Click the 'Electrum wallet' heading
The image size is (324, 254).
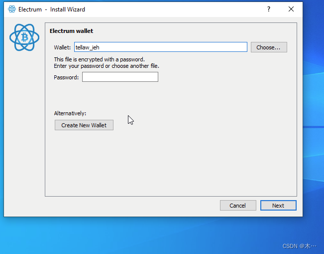71,31
